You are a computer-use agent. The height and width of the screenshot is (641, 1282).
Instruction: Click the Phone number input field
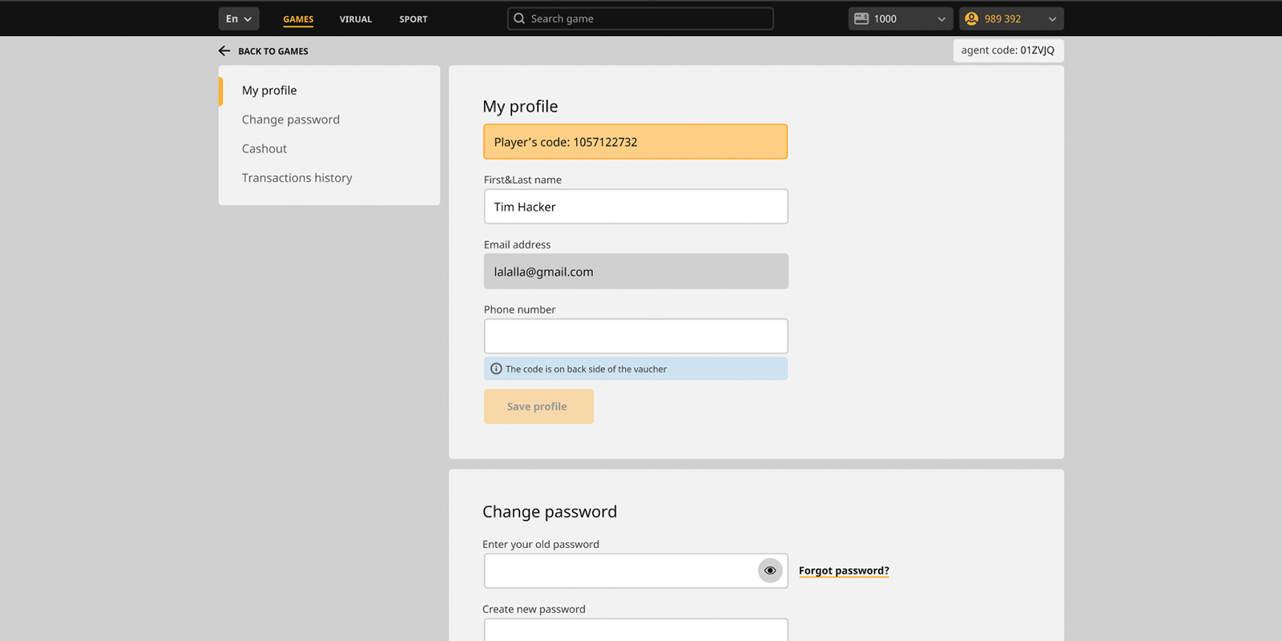(x=635, y=337)
